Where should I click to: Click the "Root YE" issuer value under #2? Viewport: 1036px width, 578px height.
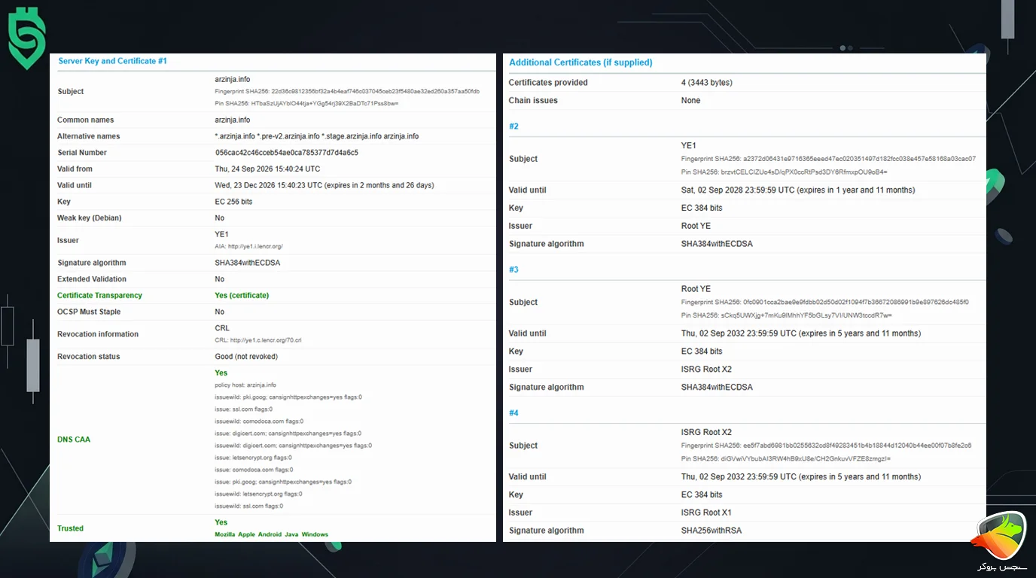[x=696, y=226]
